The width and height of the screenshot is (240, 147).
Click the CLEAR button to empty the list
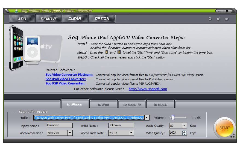coord(75,19)
